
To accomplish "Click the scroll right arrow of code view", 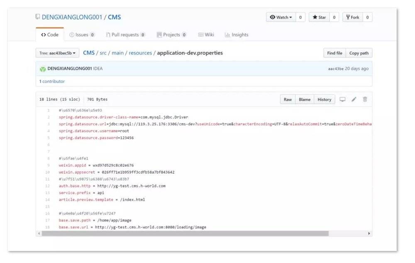I will tap(369, 234).
